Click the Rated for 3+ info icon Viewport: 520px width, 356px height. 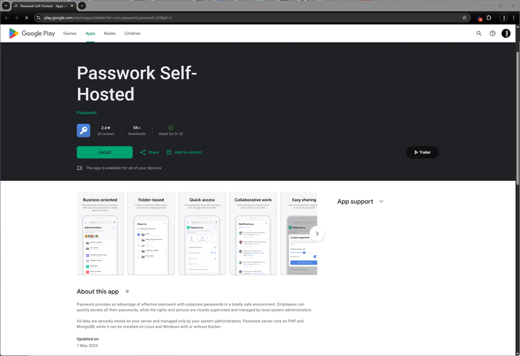pos(181,133)
